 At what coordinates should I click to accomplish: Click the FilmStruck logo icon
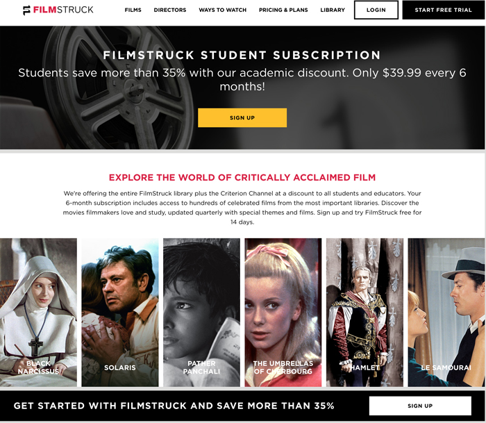click(x=26, y=10)
